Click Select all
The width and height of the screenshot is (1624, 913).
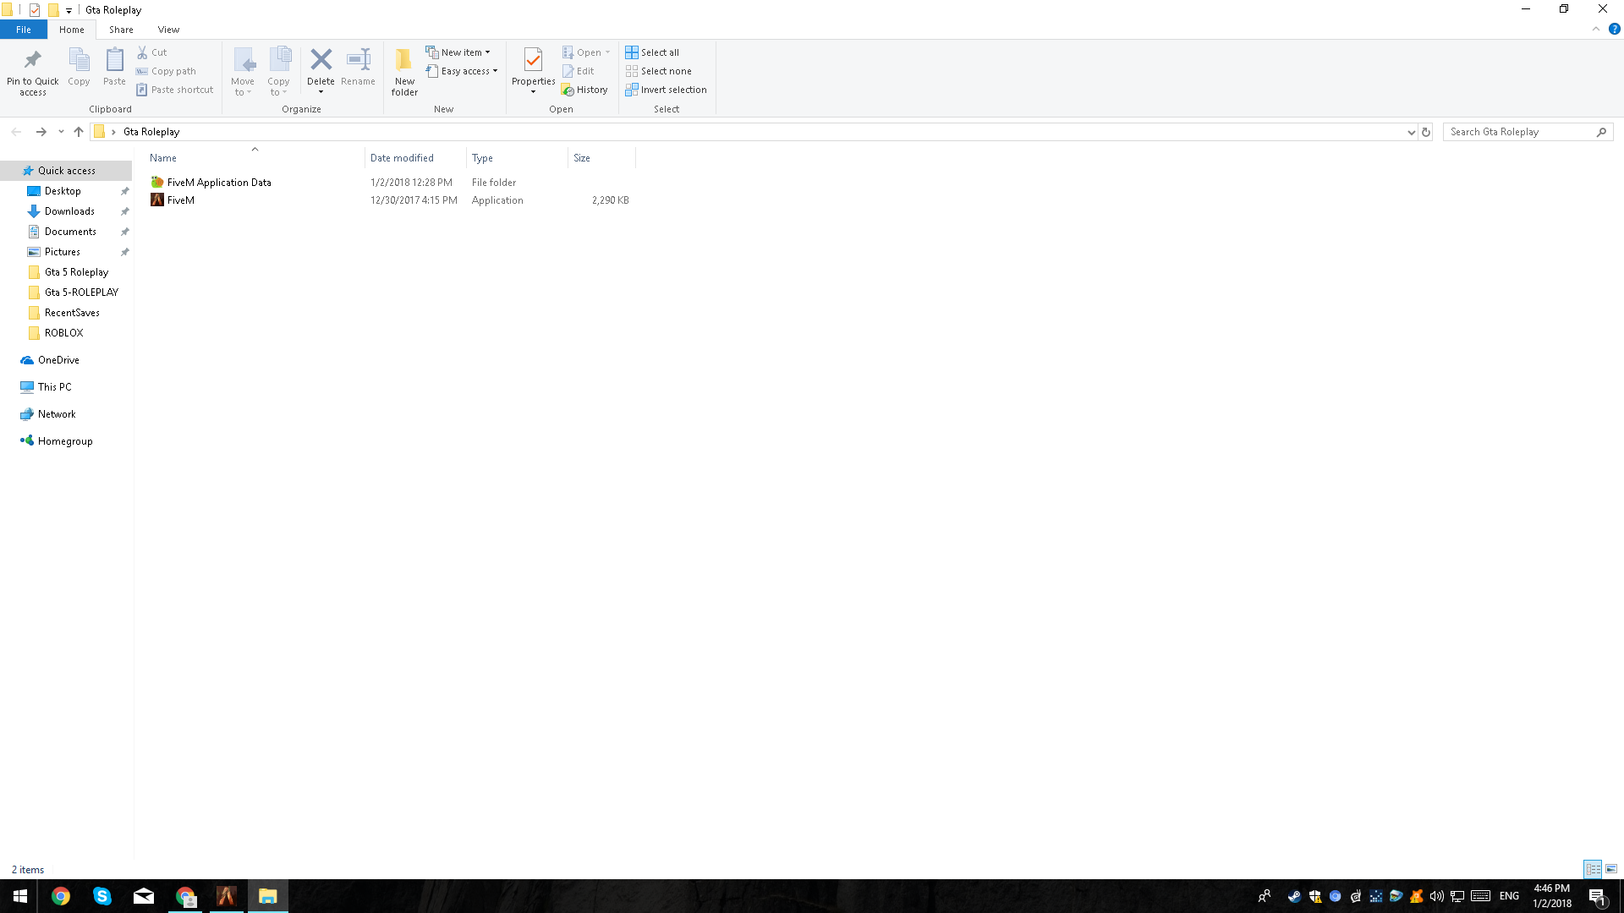(652, 52)
